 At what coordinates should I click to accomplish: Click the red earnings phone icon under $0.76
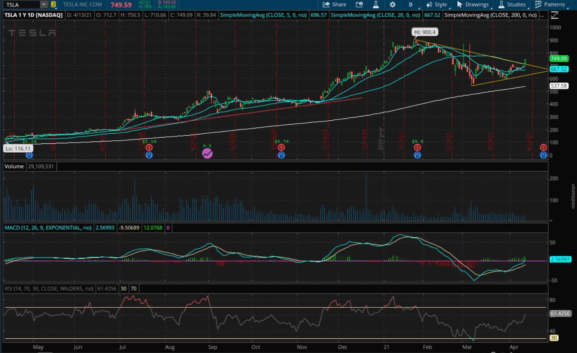tap(281, 148)
